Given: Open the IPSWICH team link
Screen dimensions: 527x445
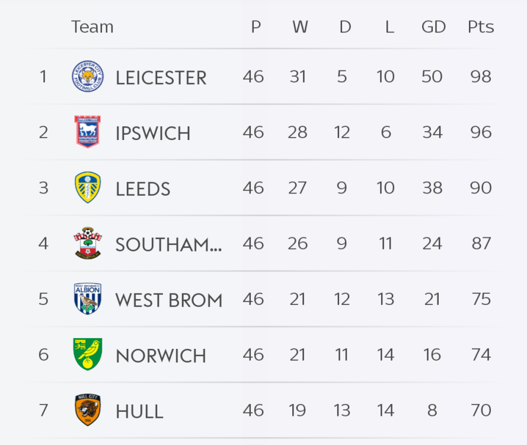Looking at the screenshot, I should pyautogui.click(x=153, y=133).
